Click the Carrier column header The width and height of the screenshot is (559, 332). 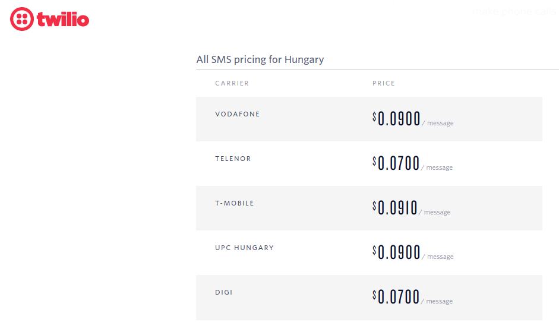[x=232, y=83]
